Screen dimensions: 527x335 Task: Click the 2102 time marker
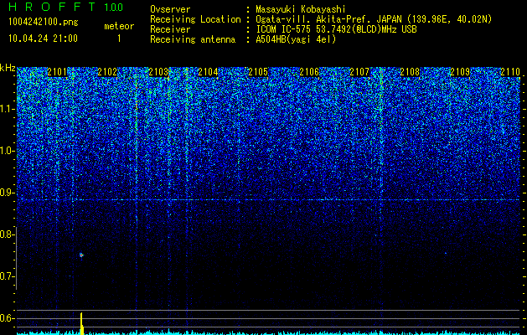click(x=107, y=72)
